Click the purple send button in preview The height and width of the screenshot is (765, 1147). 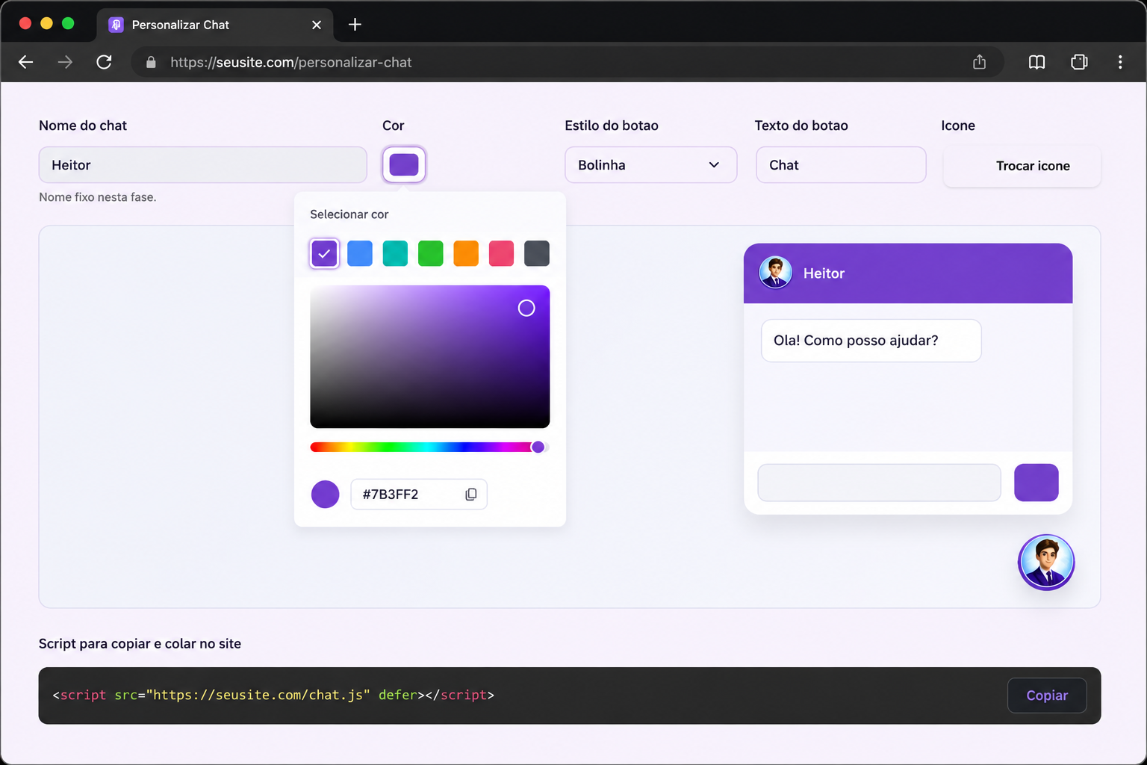(x=1036, y=483)
